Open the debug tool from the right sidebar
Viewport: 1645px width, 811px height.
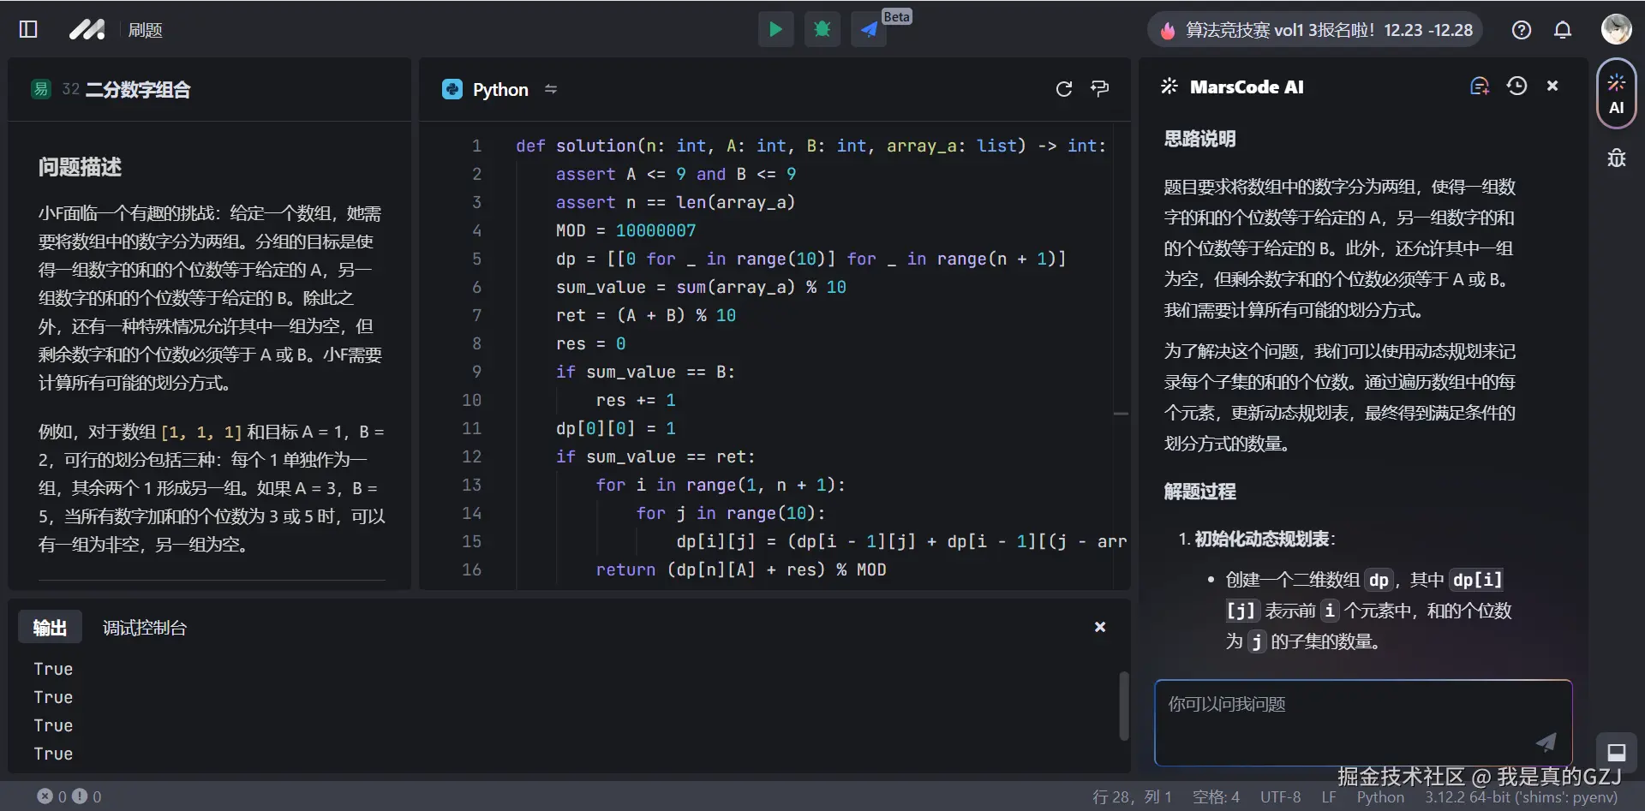click(x=1616, y=158)
